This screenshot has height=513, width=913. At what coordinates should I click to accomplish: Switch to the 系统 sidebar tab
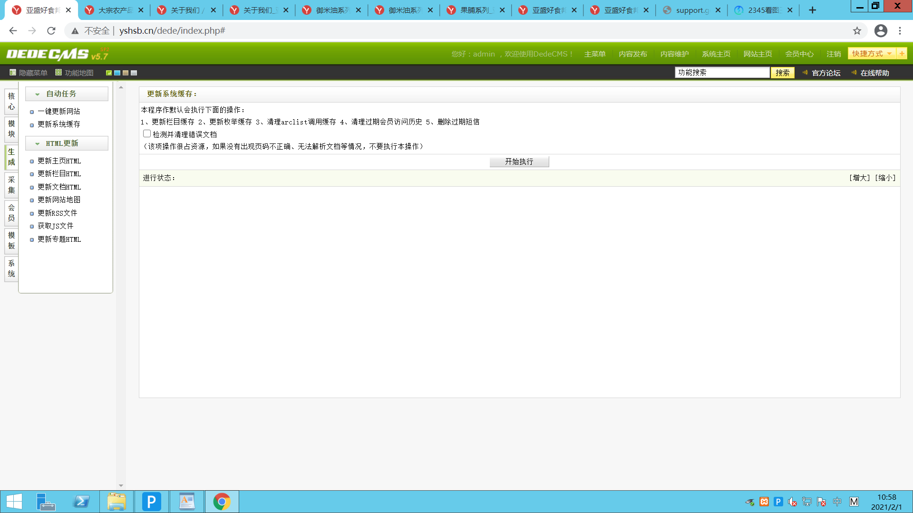pos(11,268)
